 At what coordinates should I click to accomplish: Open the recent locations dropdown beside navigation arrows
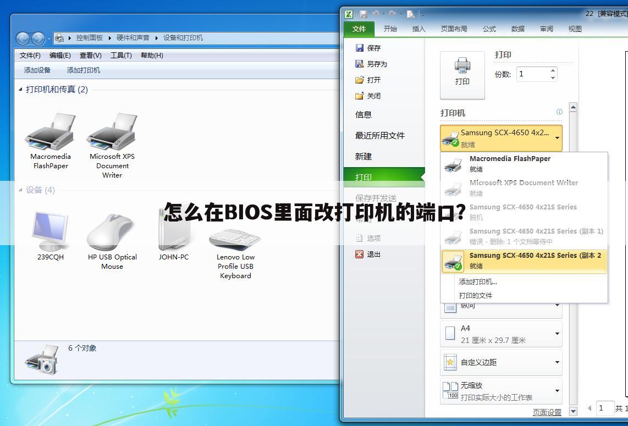(49, 39)
